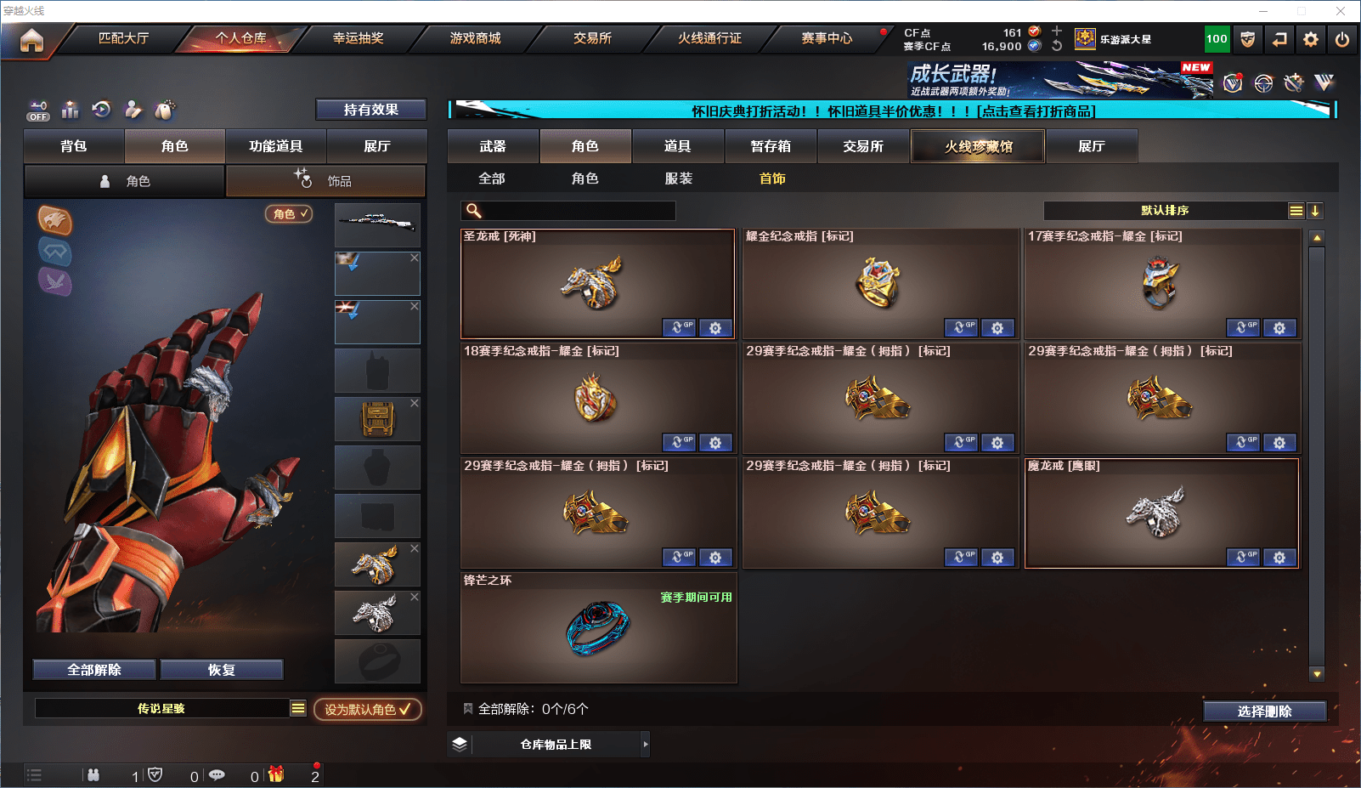Click the 全部解除 button
This screenshot has height=788, width=1361.
pos(94,670)
